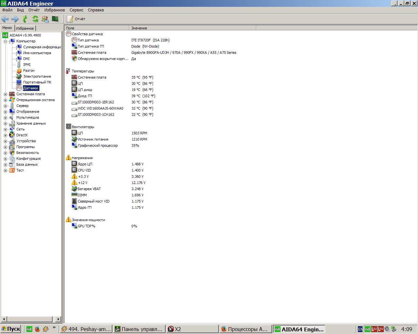The width and height of the screenshot is (418, 334).
Task: Expand the Безопасность tree node
Action: [x=5, y=153]
